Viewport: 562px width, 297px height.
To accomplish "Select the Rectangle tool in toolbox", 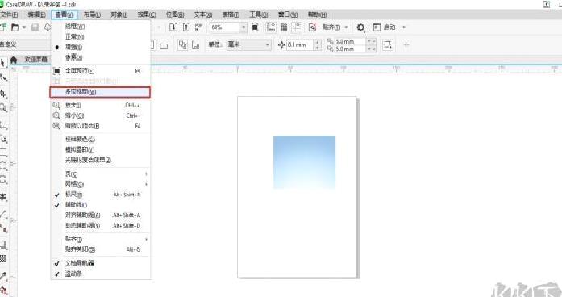I will point(3,152).
